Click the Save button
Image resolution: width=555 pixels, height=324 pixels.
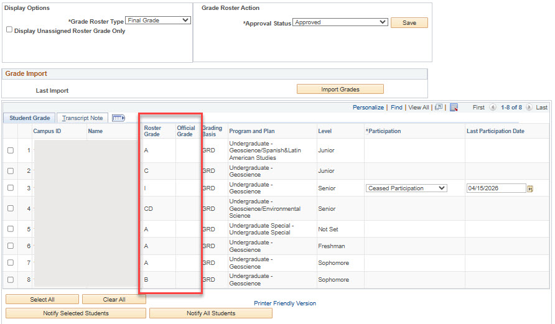tap(409, 22)
